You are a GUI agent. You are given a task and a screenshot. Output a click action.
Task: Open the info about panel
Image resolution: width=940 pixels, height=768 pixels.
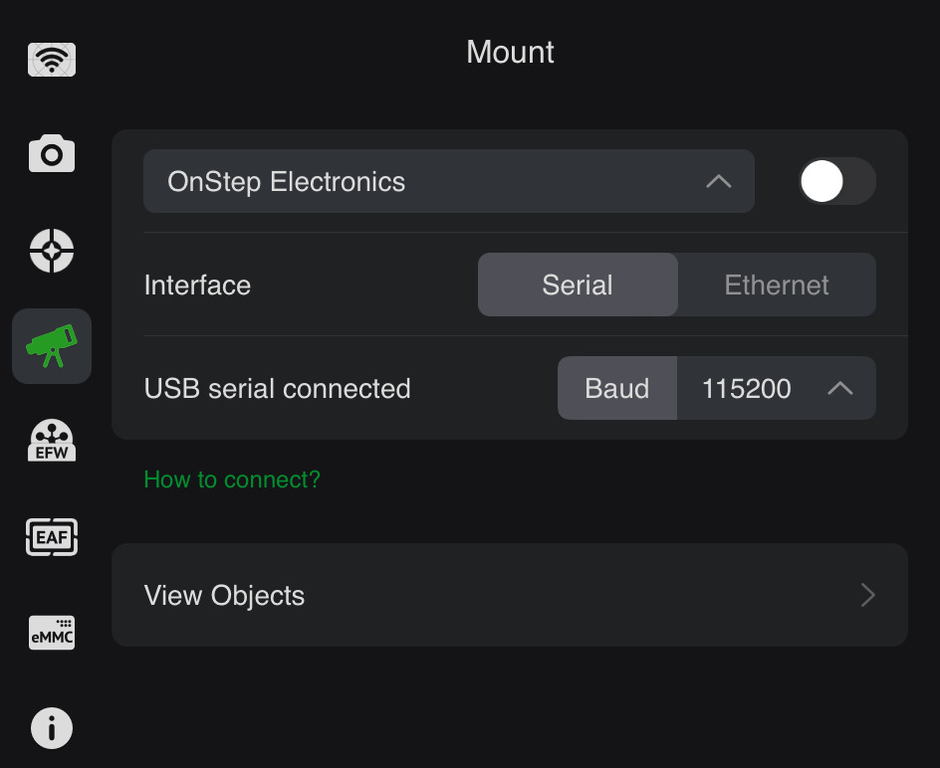[x=52, y=729]
